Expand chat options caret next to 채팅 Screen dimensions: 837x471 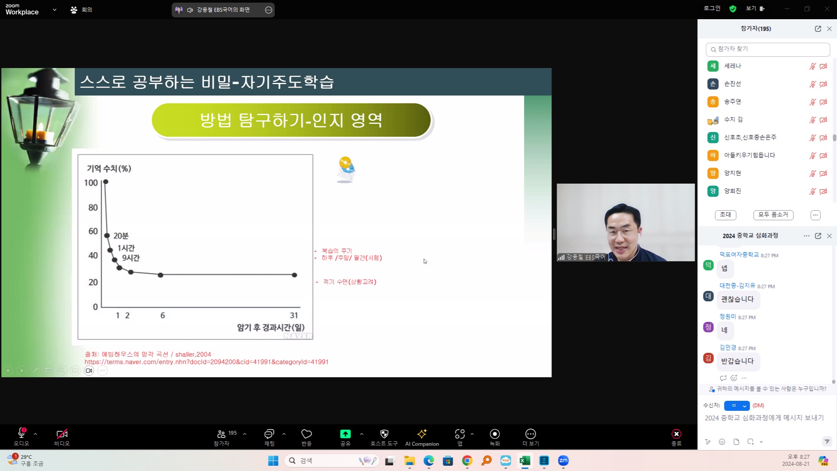pos(284,434)
